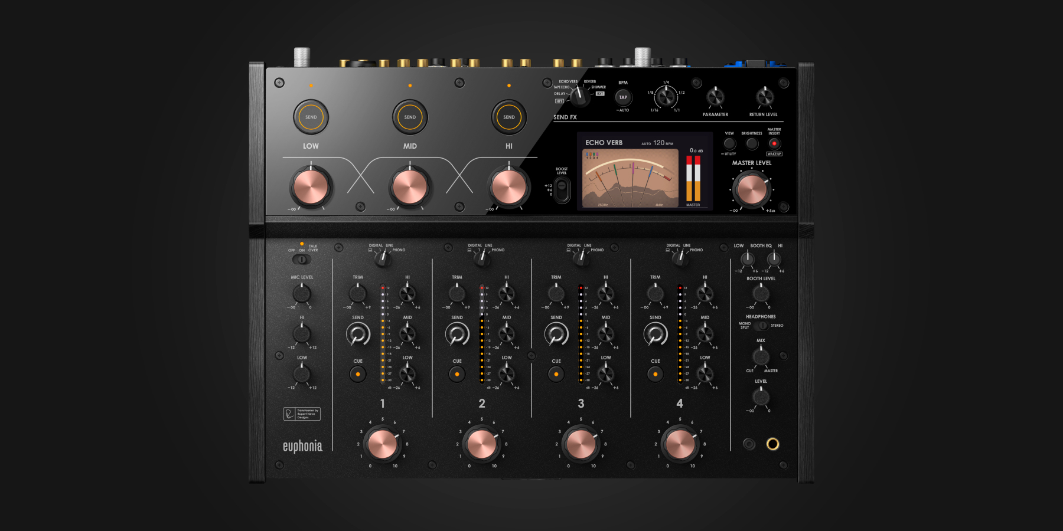
Task: Click the BOOTH LEVEL knob
Action: click(x=761, y=293)
